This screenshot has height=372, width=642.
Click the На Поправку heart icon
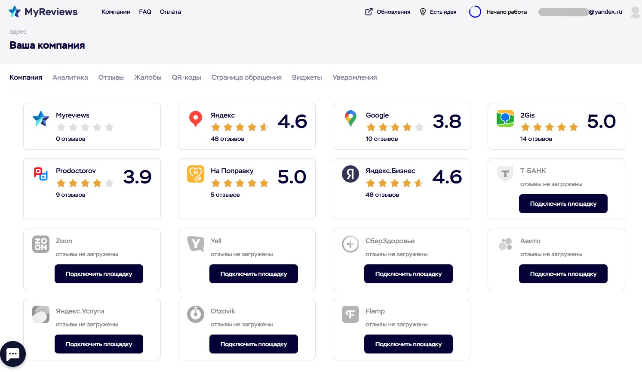(196, 174)
